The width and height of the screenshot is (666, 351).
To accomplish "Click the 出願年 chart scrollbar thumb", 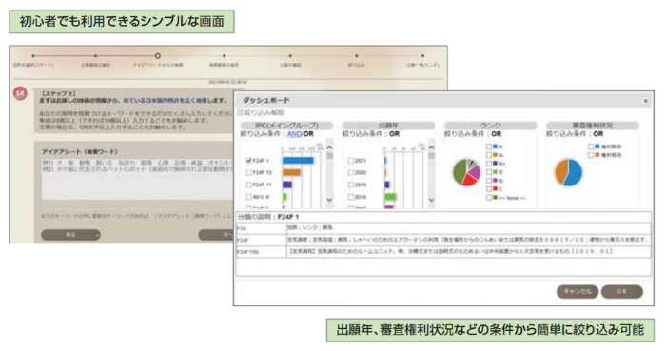I will (x=432, y=155).
